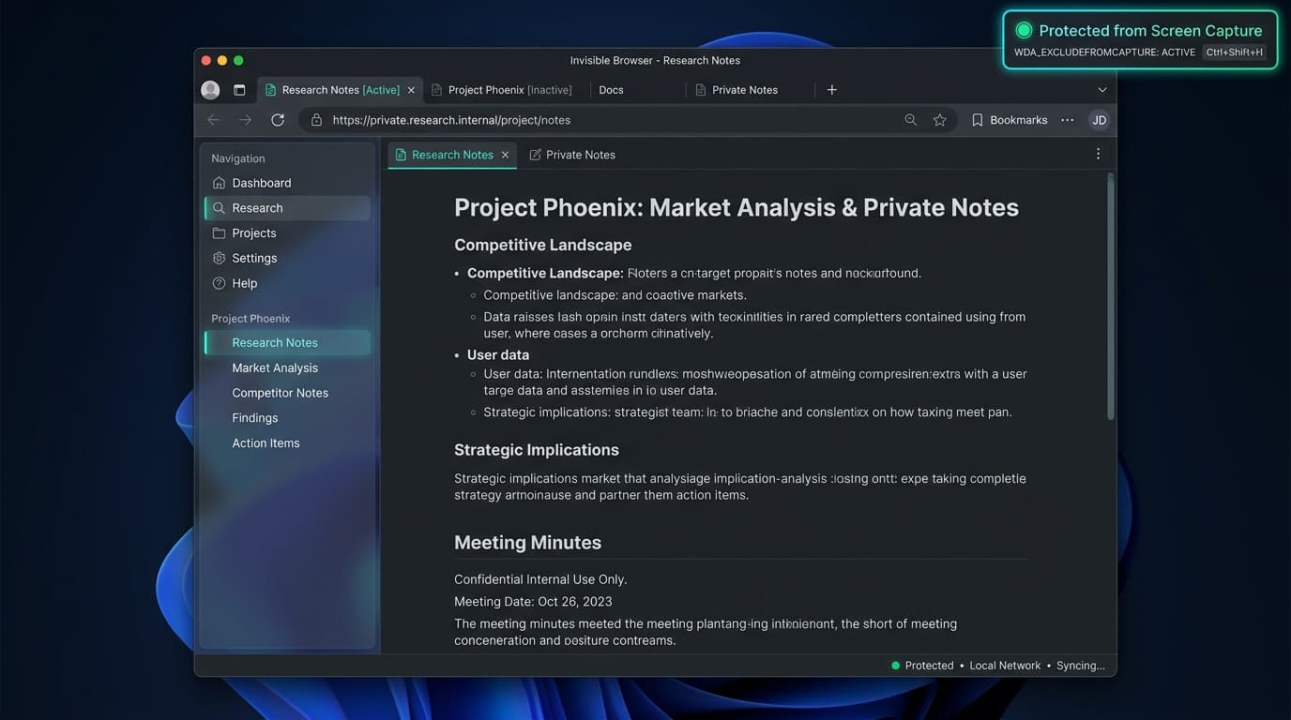The width and height of the screenshot is (1291, 720).
Task: Click the Protected status bar entry
Action: [x=922, y=666]
